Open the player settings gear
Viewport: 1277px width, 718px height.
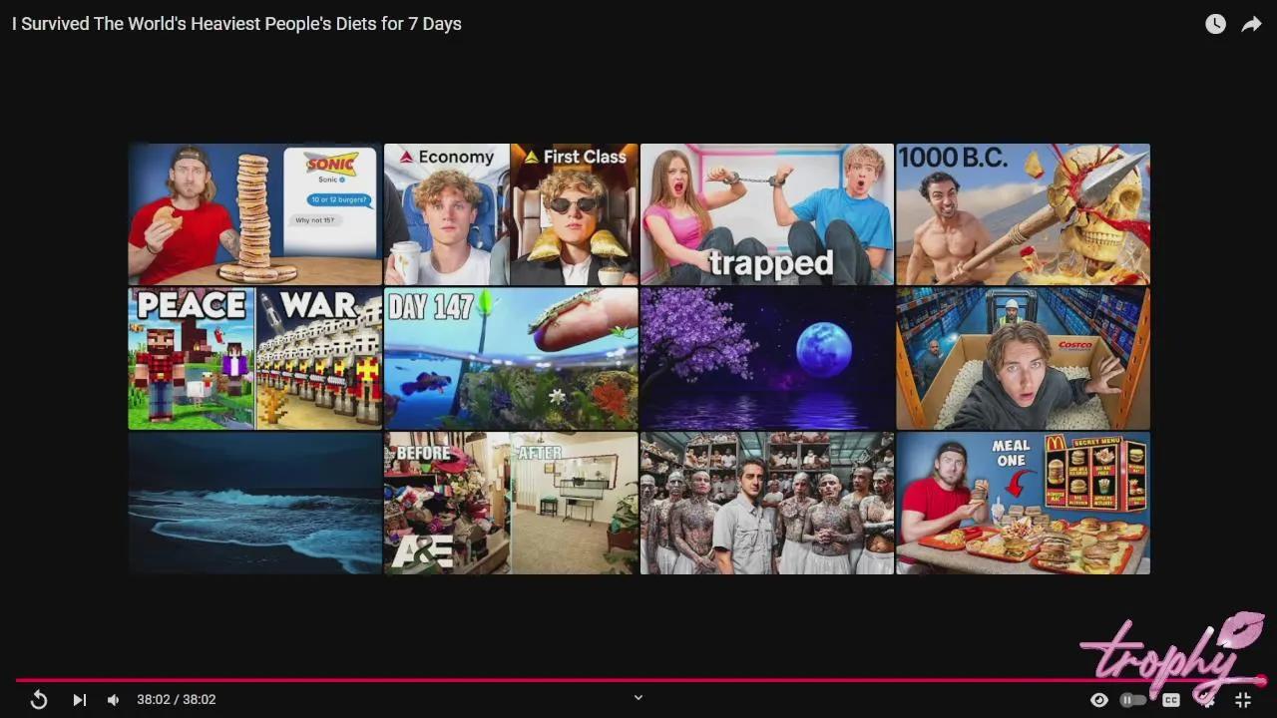[x=1206, y=699]
